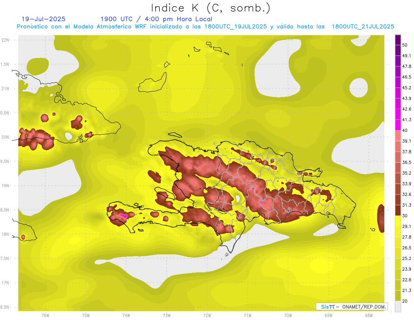Pick the magenta swatch between 40 and 41.3
Viewport: 414px width, 320px height.
click(x=398, y=125)
